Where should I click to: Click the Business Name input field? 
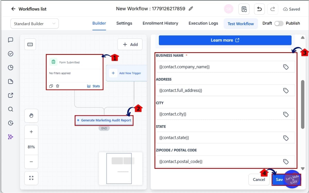(225, 67)
